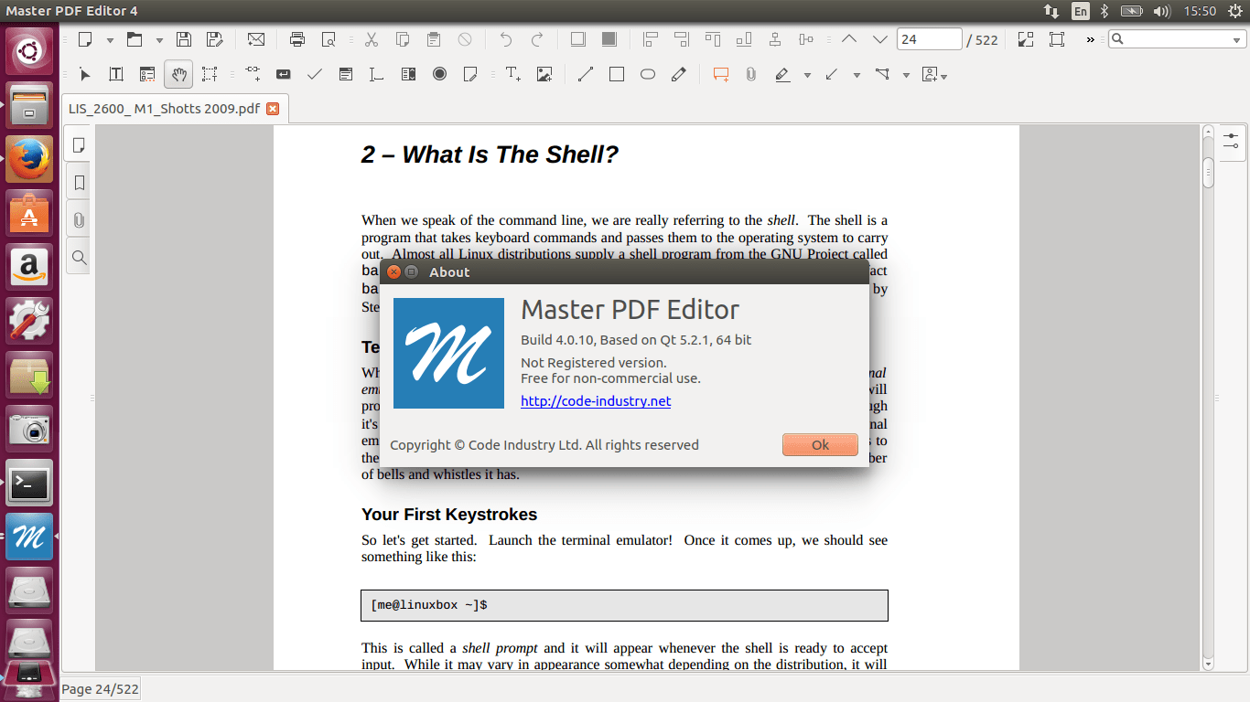
Task: Select the Pencil drawing tool
Action: (679, 74)
